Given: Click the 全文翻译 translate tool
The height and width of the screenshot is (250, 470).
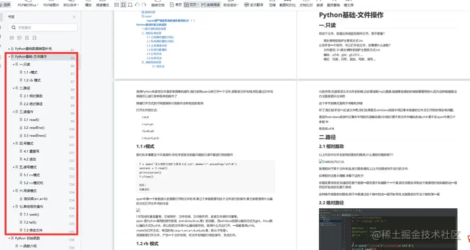Looking at the screenshot, I should (253, 5).
